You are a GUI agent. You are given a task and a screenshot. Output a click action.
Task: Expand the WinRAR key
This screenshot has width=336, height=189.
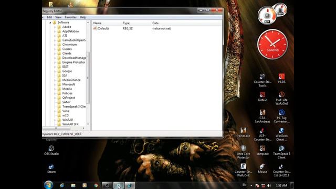click(55, 120)
